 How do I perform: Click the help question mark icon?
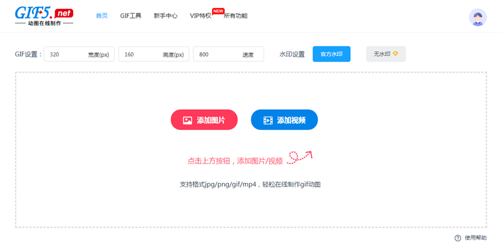click(458, 238)
